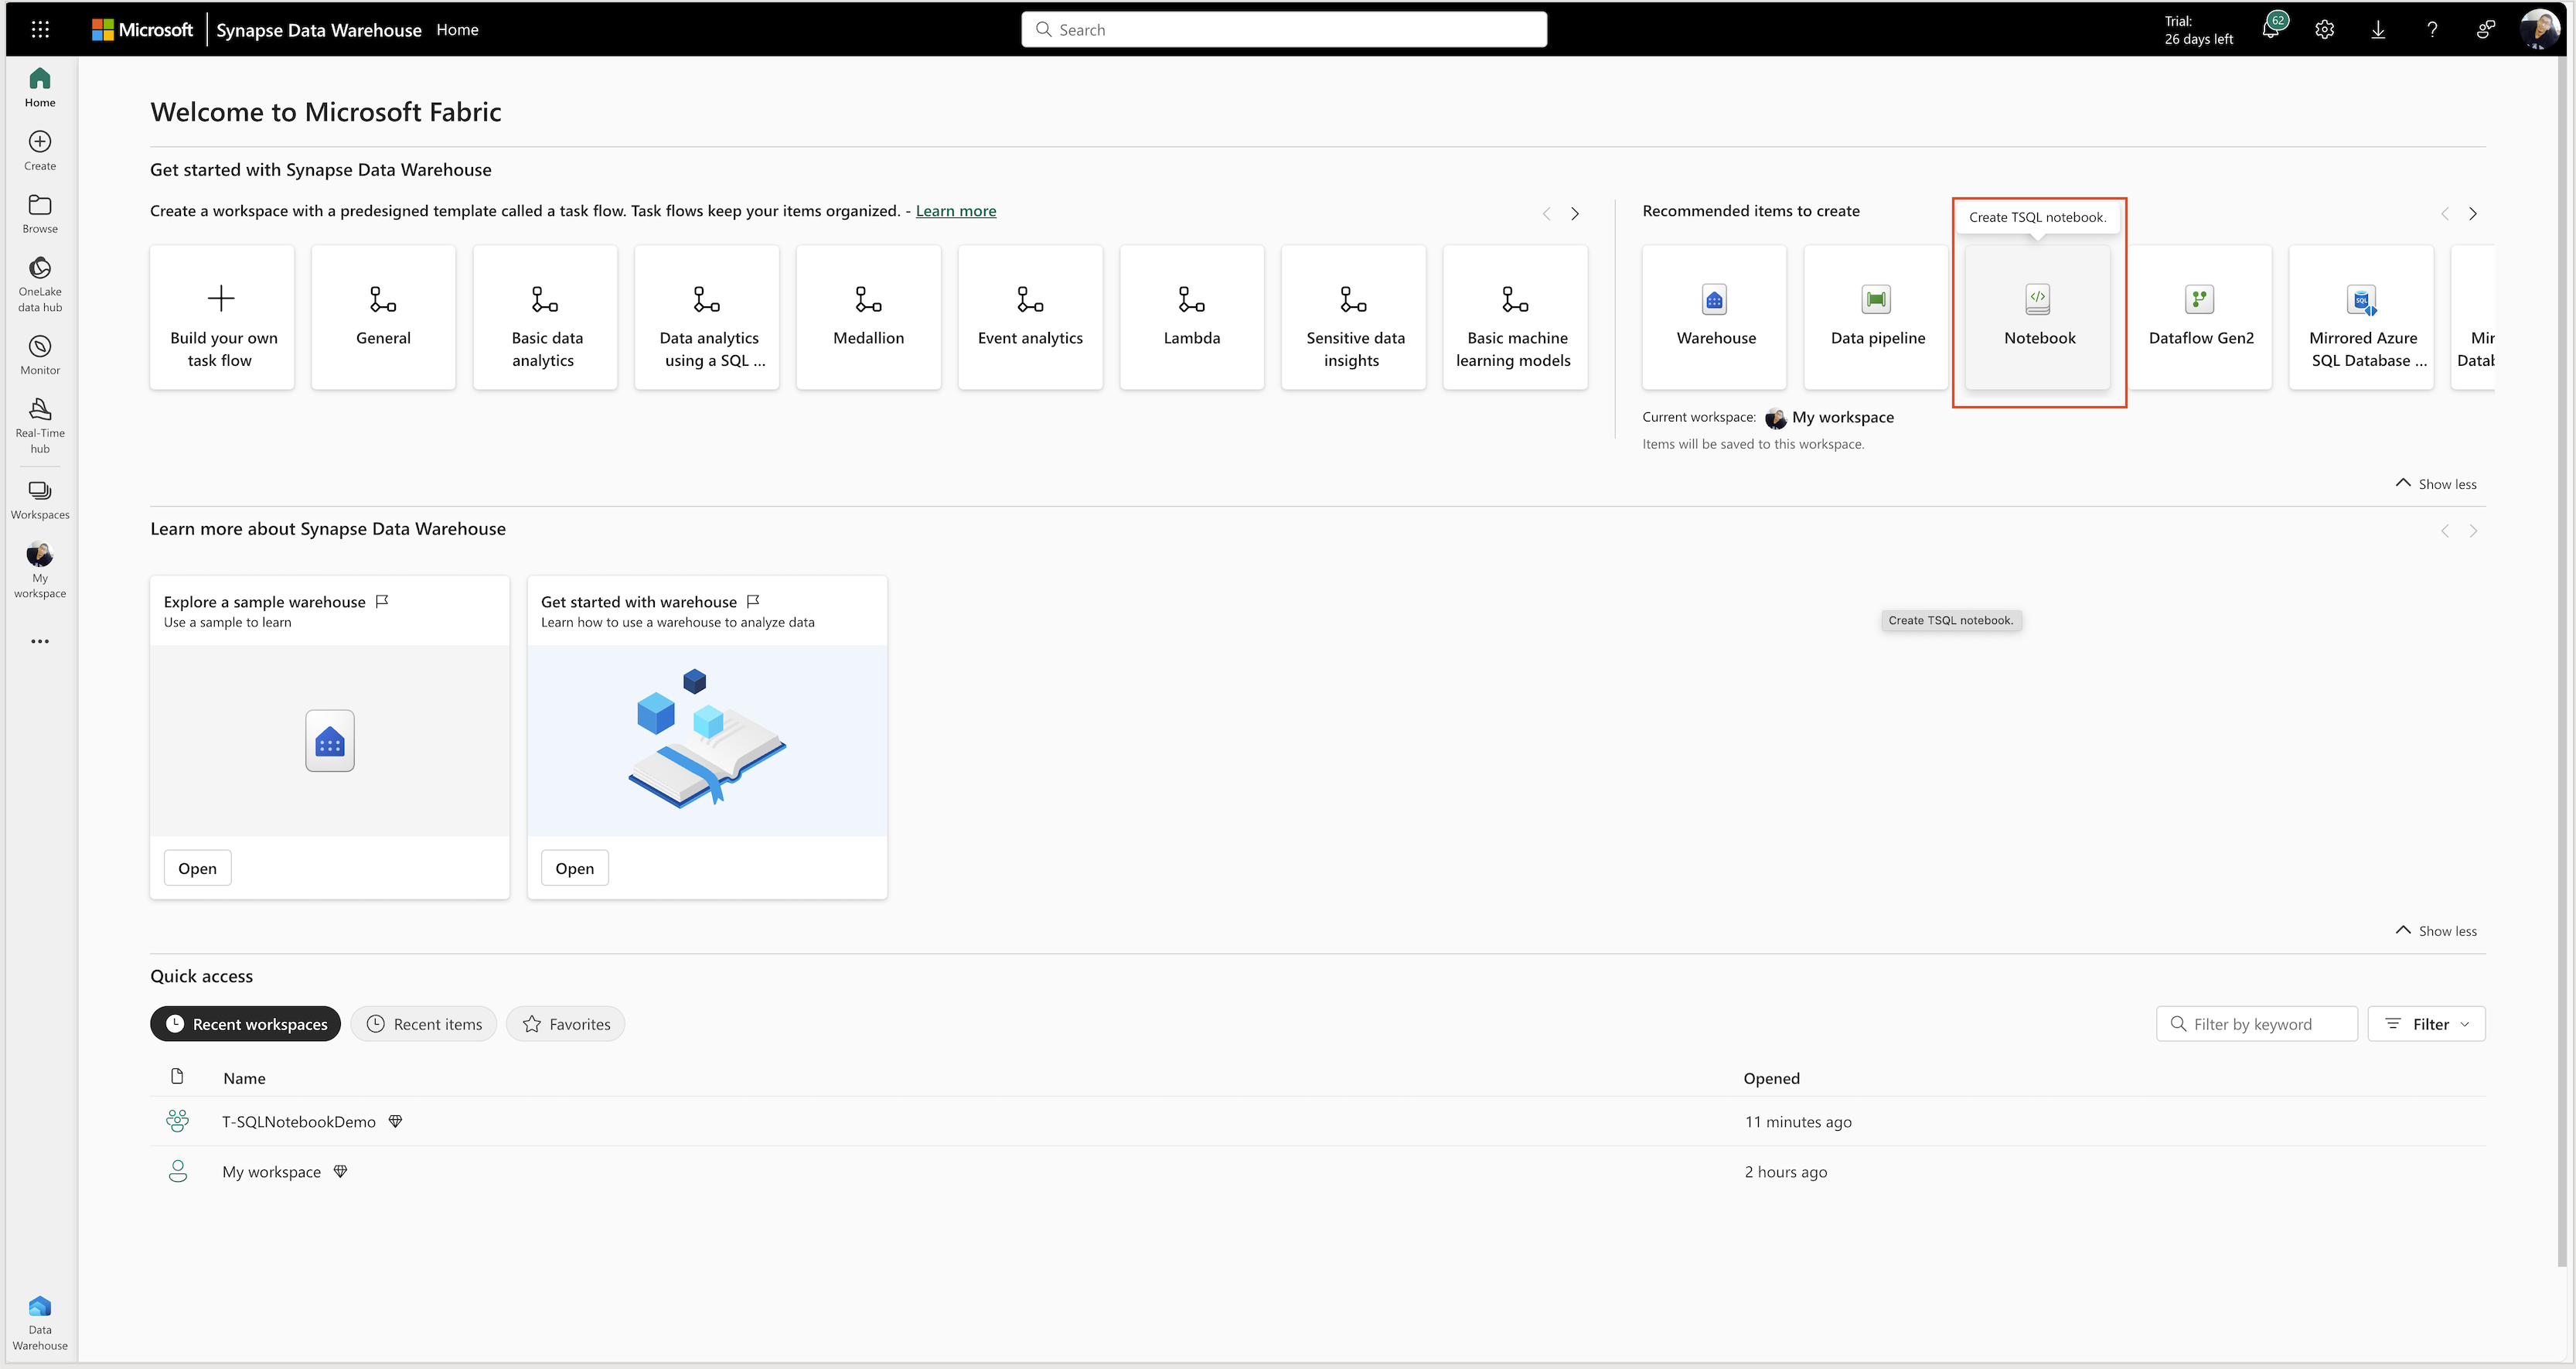Open the user profile avatar
The width and height of the screenshot is (2576, 1369).
tap(2539, 29)
